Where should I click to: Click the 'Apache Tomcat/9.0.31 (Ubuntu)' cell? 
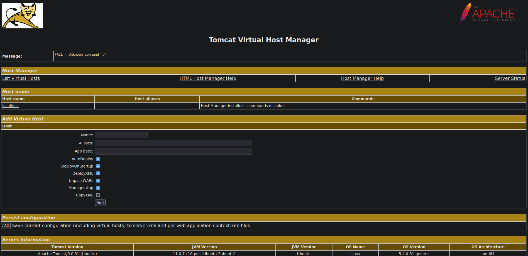(x=67, y=253)
